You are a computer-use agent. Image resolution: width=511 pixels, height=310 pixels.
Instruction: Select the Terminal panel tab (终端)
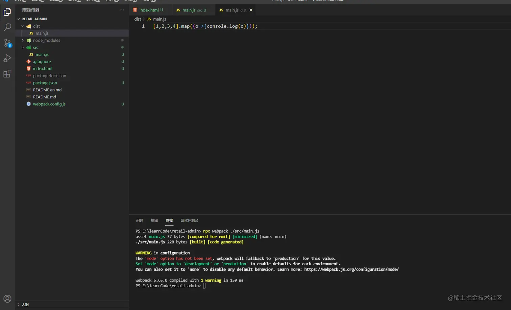click(169, 221)
